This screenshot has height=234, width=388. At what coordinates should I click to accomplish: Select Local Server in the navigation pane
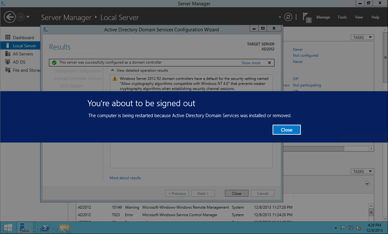[20, 46]
